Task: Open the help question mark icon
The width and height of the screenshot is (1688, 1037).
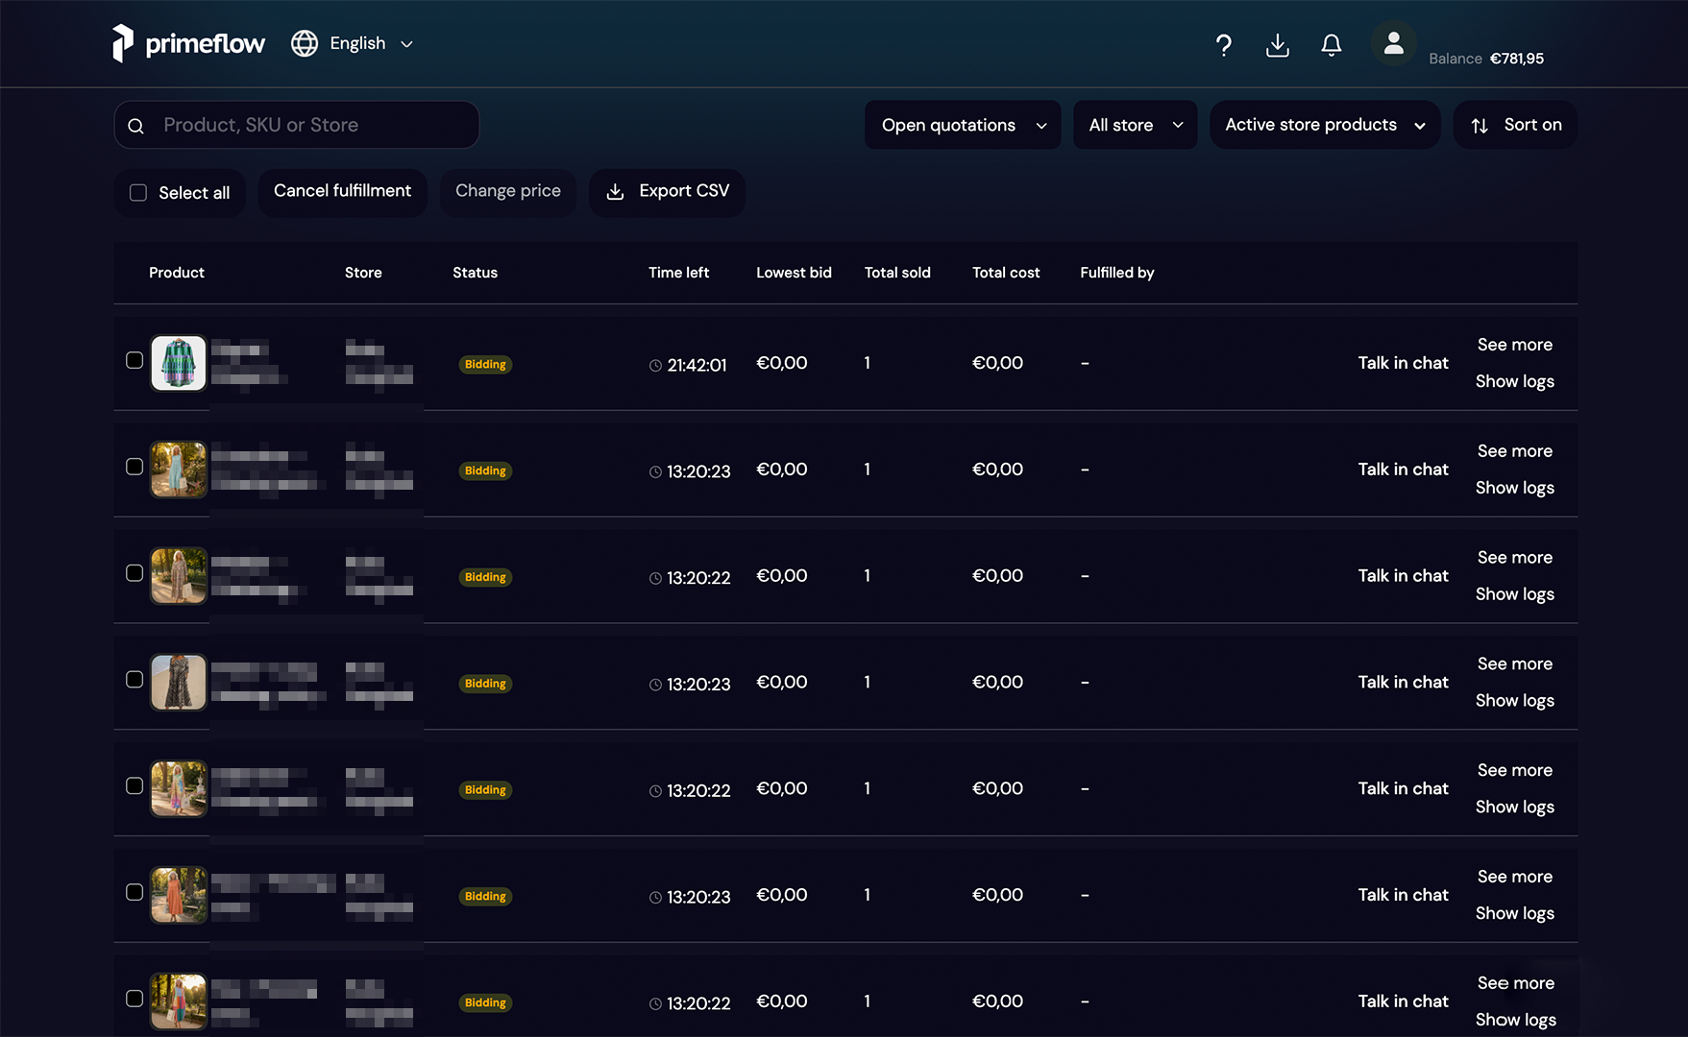Action: coord(1223,45)
